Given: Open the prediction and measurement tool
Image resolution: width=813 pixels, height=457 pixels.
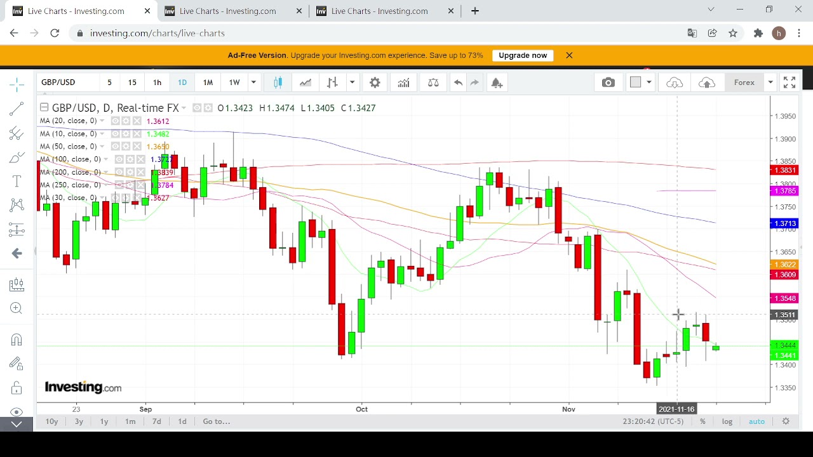Looking at the screenshot, I should [17, 229].
